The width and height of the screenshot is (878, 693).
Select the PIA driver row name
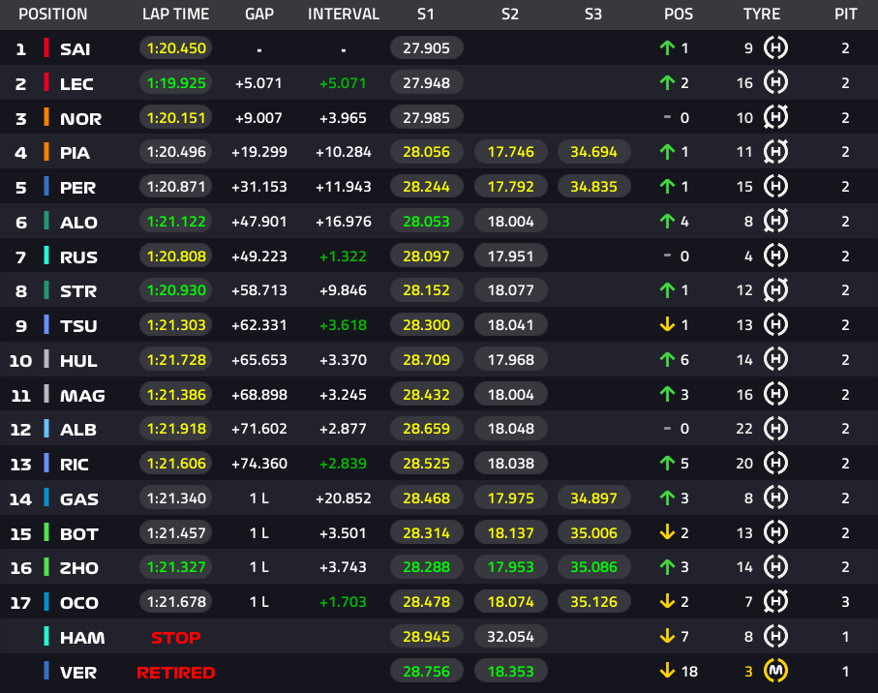pos(76,153)
